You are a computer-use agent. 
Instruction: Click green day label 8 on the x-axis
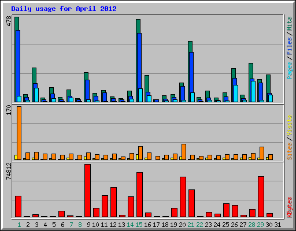click(x=80, y=225)
